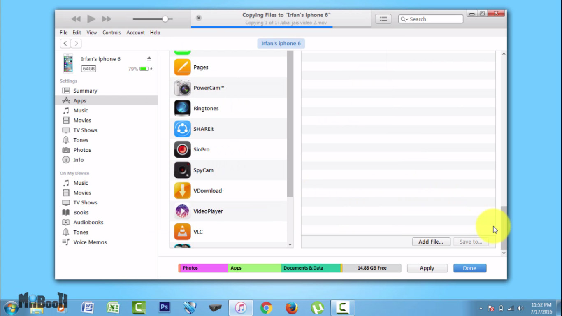Click Documents & Data storage segment
The image size is (562, 316).
tap(311, 268)
